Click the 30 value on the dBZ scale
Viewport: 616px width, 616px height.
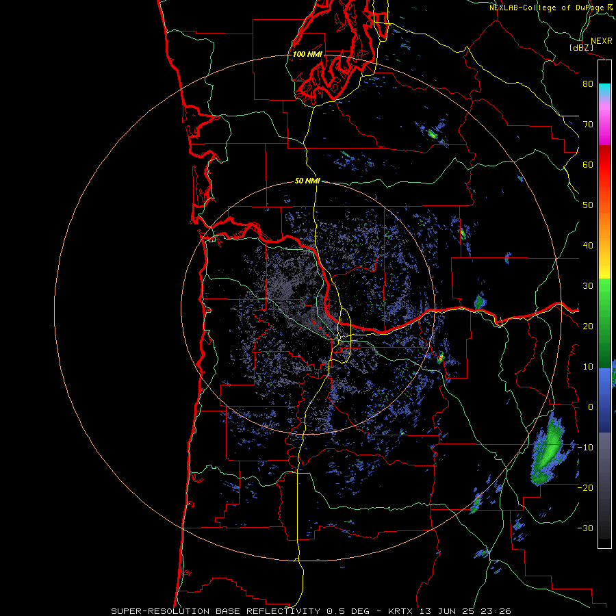pos(588,286)
